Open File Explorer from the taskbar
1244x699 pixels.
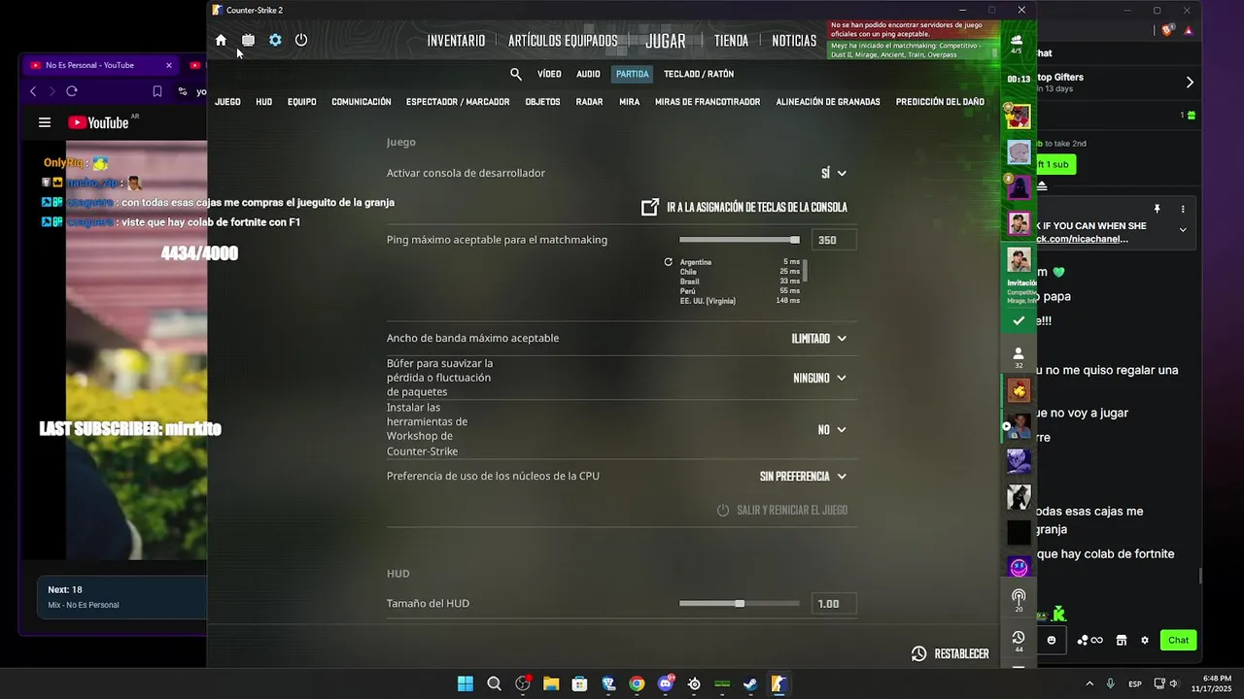point(551,683)
